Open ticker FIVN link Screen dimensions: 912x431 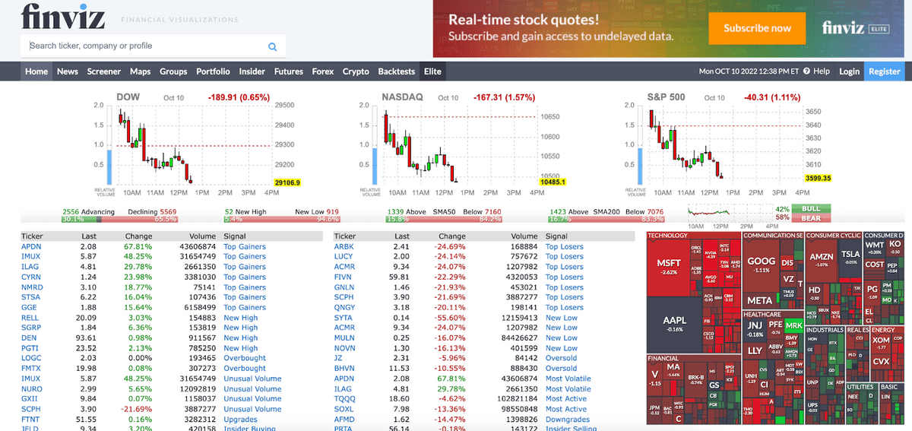click(x=344, y=277)
